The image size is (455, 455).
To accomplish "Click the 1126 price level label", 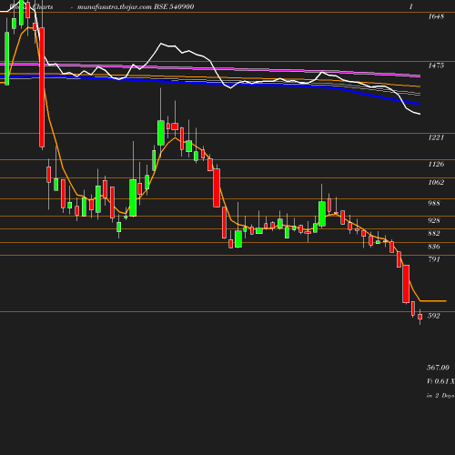I will [x=436, y=164].
